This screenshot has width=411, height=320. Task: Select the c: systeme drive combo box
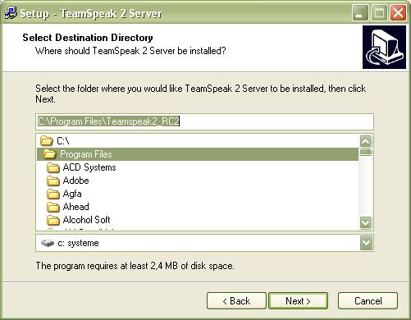204,243
